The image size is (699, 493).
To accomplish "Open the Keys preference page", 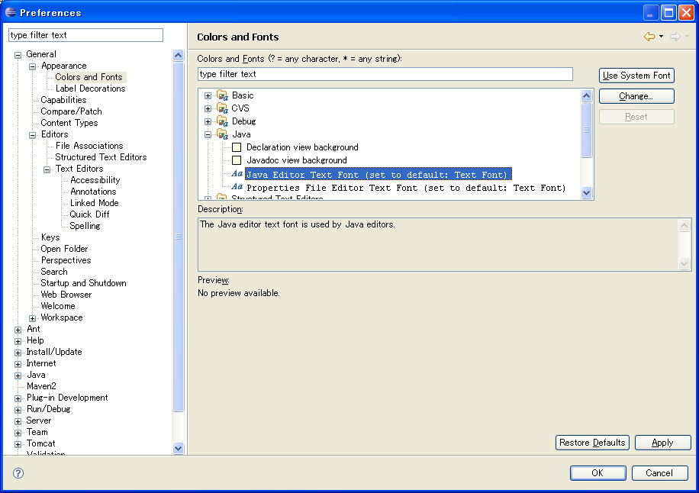I will [x=50, y=237].
